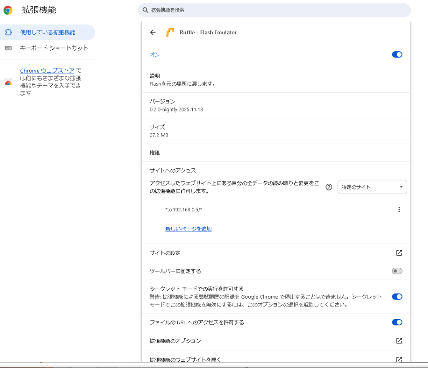Click the Ruffle extension logo icon
Screen dimensions: 428x368
click(x=170, y=33)
